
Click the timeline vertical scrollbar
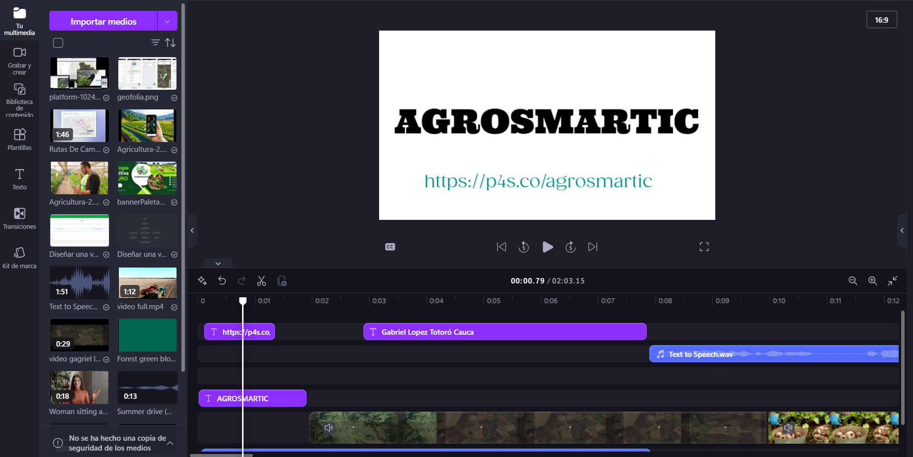point(903,367)
